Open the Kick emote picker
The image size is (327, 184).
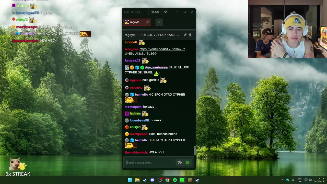pyautogui.click(x=188, y=163)
